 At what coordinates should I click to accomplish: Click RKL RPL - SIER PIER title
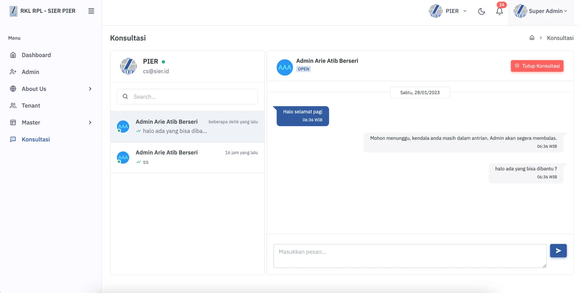tap(48, 11)
